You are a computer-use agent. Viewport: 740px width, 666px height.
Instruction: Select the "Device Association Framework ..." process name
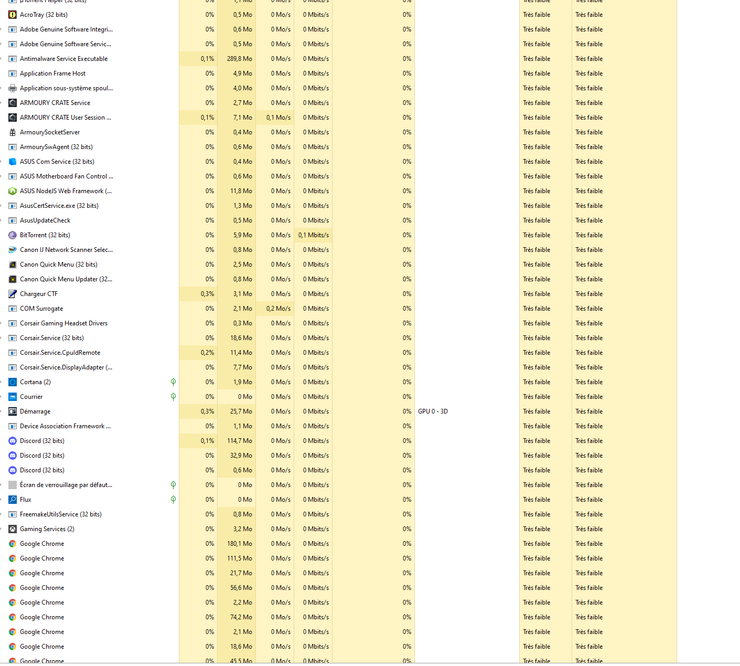tap(65, 426)
